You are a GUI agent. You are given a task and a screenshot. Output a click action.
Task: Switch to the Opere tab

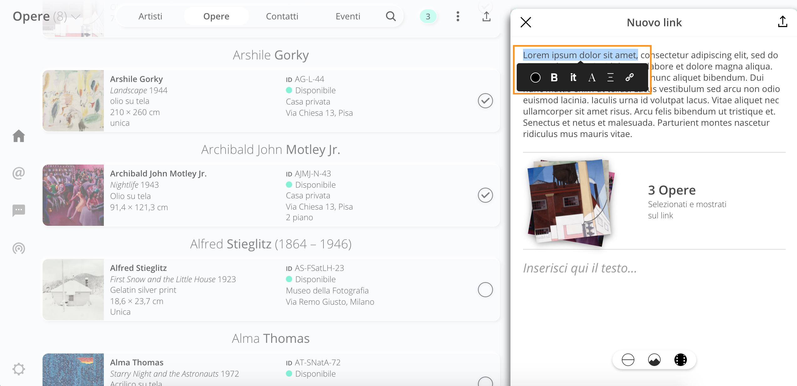(x=216, y=16)
